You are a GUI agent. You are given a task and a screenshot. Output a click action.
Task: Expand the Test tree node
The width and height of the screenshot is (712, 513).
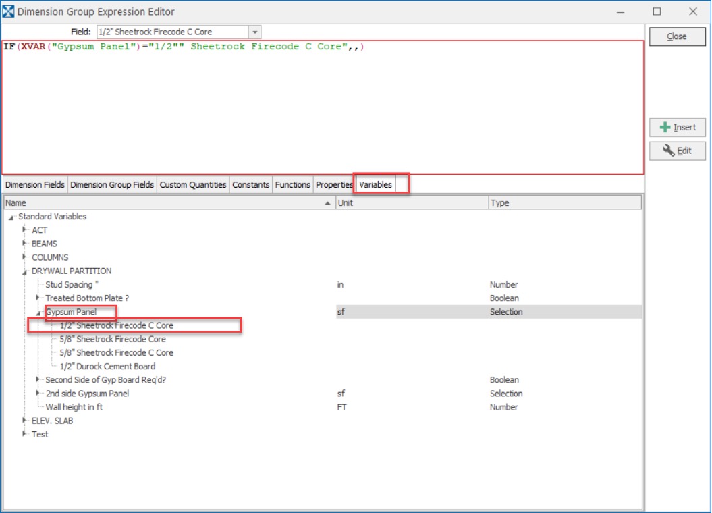coord(24,435)
